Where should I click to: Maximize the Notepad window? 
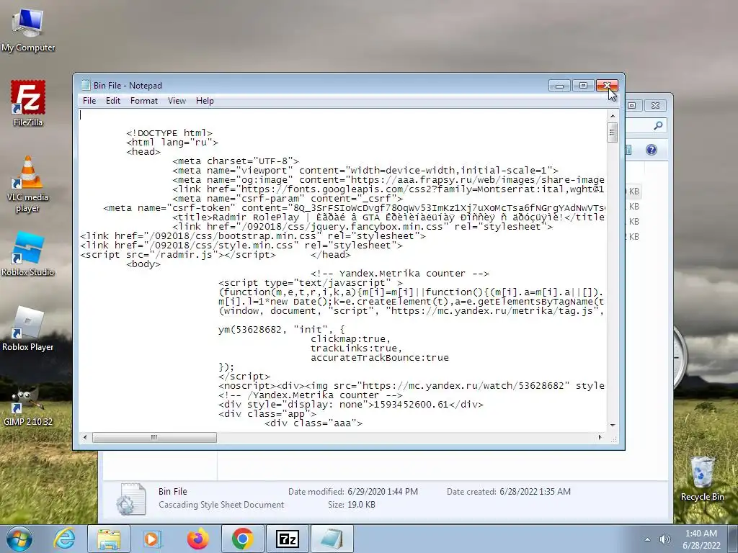pos(583,85)
